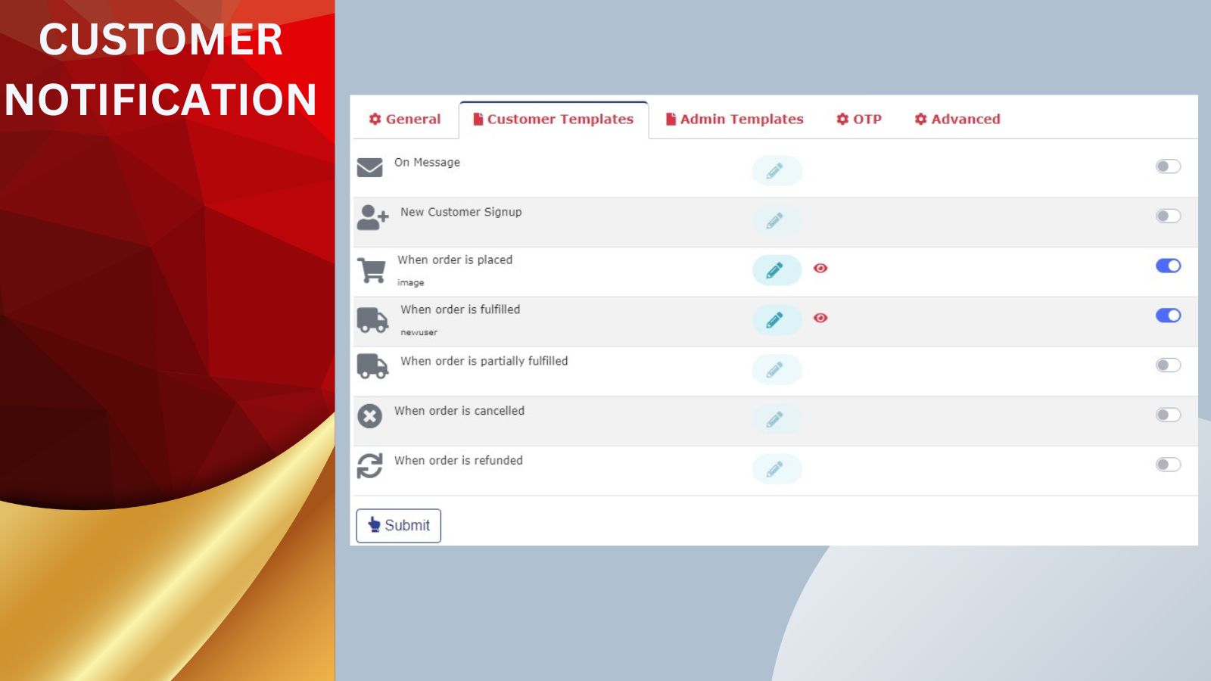Image resolution: width=1211 pixels, height=681 pixels.
Task: Disable the order placed notification toggle
Action: [1168, 266]
